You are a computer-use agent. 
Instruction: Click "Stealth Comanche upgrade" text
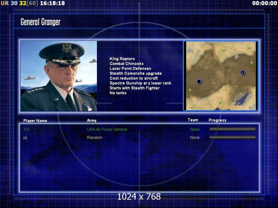pyautogui.click(x=136, y=73)
